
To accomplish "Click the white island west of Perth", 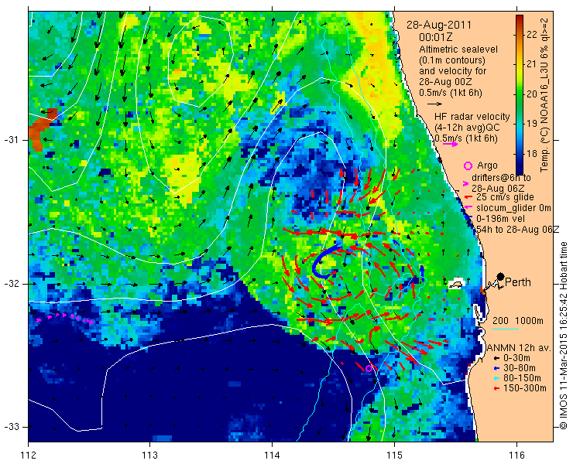I will [x=456, y=284].
